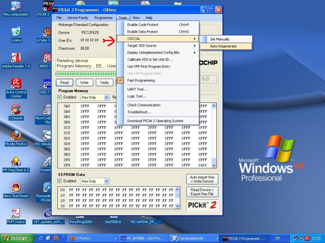
Task: Open Program Memory Hex Only dropdown
Action: pos(106,97)
